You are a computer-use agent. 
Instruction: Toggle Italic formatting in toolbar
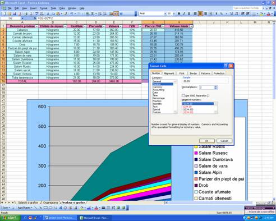[184, 13]
